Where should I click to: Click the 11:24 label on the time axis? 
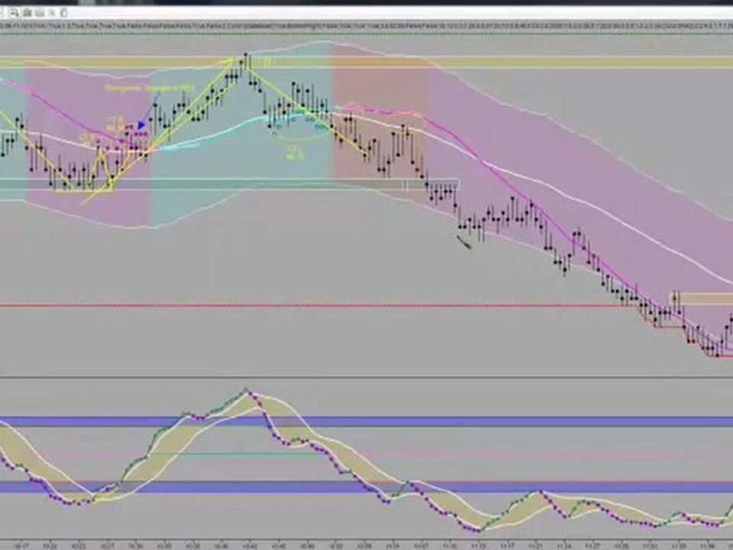tap(564, 545)
